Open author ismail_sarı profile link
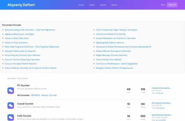This screenshot has width=185, height=121. pos(160,93)
